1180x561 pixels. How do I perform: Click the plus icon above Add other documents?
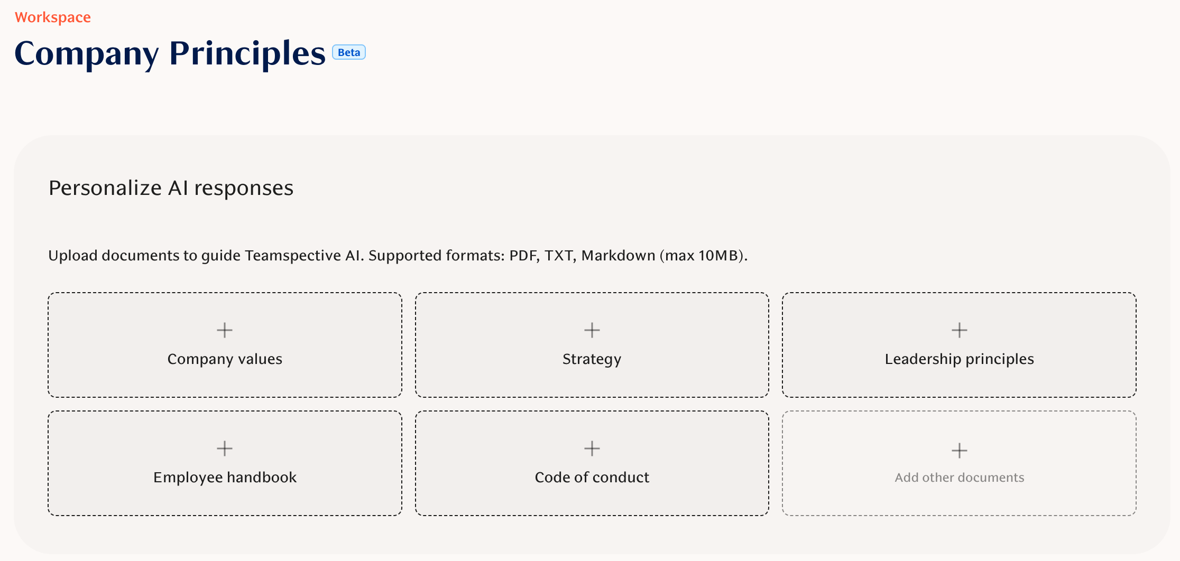(959, 451)
